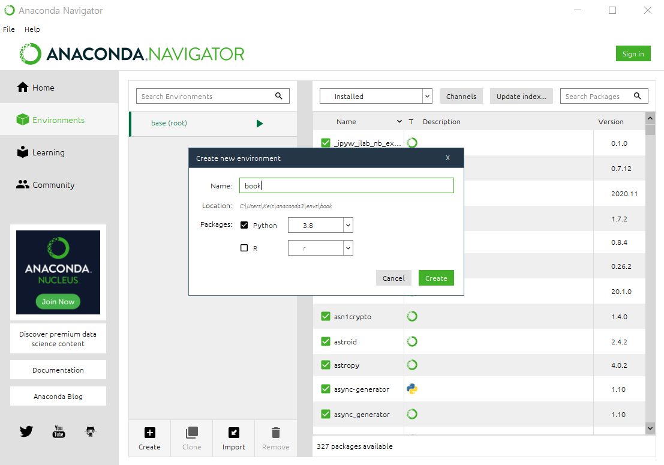The width and height of the screenshot is (664, 465).
Task: Click the green play arrow for base (root)
Action: (x=260, y=123)
